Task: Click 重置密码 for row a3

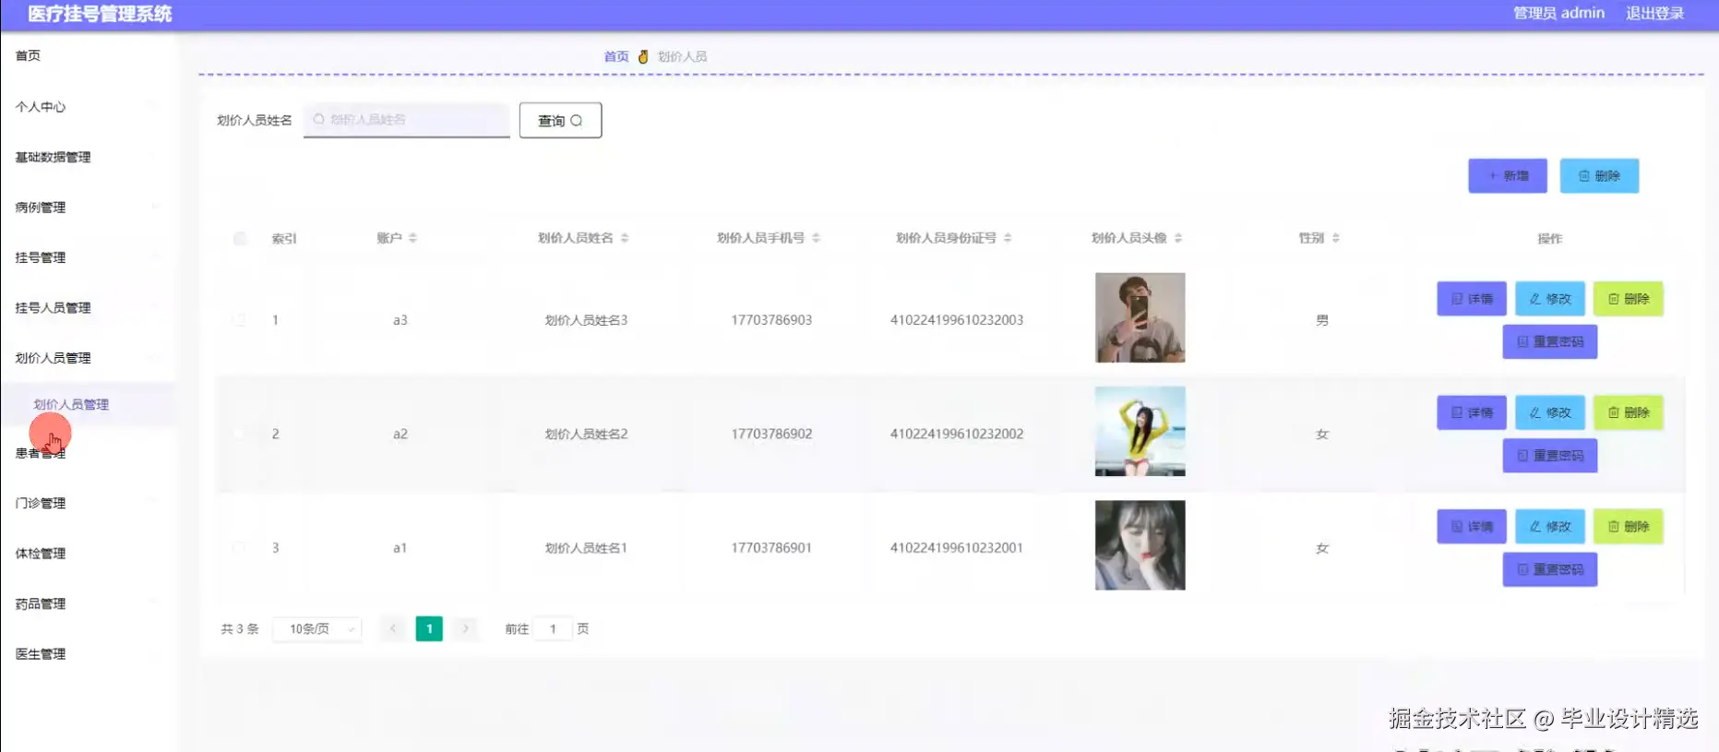Action: pos(1550,341)
